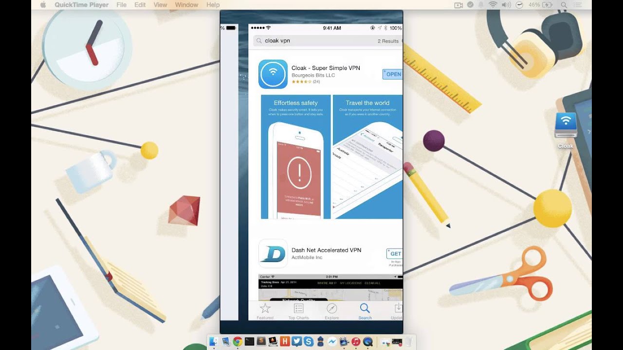Tap the Cloak app icon in search results
The image size is (623, 350).
point(273,74)
